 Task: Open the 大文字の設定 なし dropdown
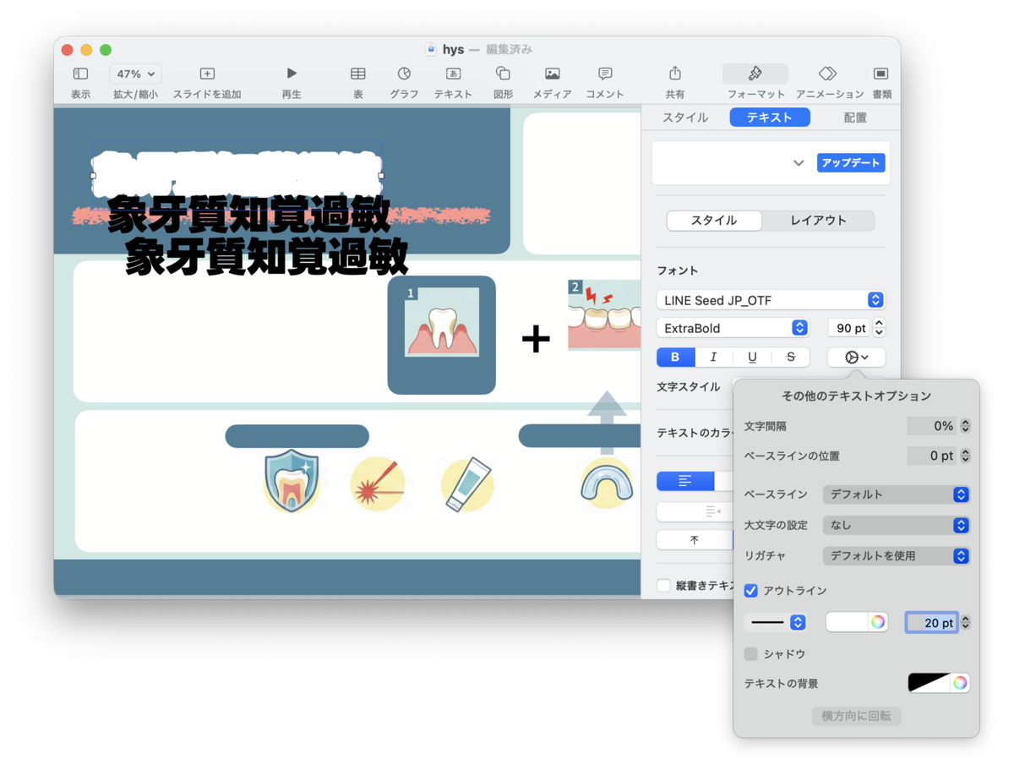(x=896, y=525)
